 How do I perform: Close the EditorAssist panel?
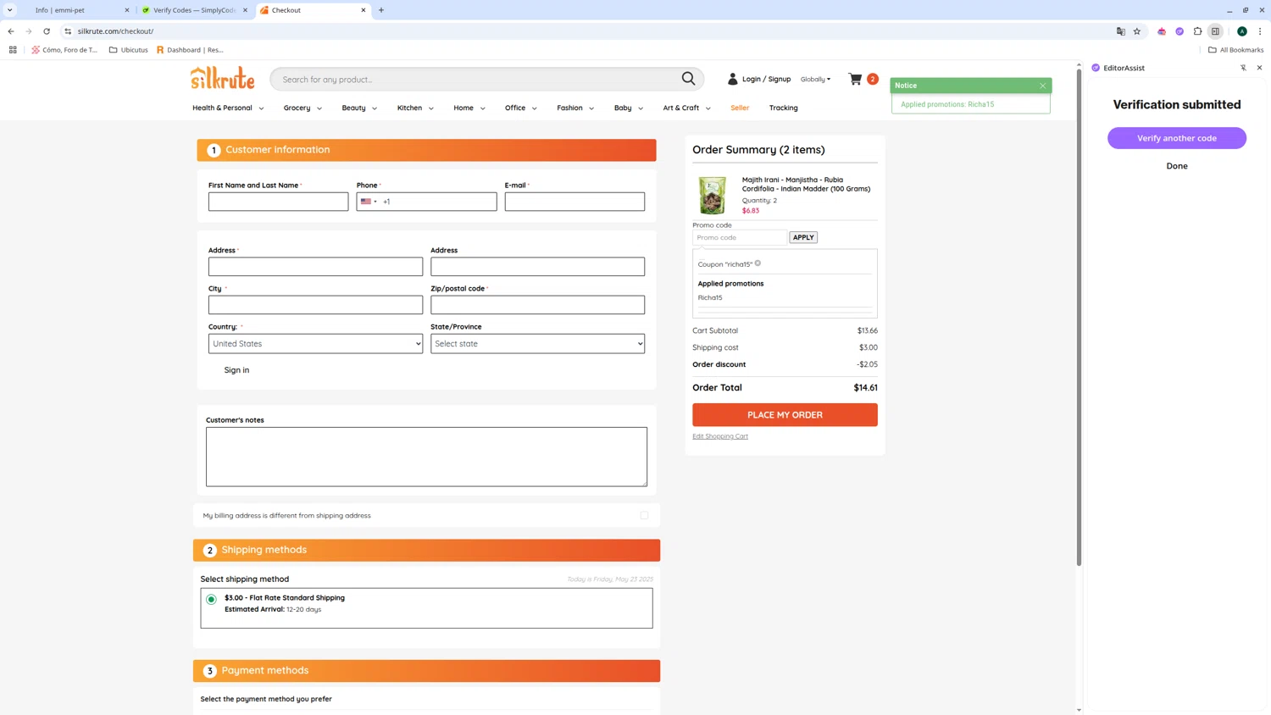[x=1259, y=68]
